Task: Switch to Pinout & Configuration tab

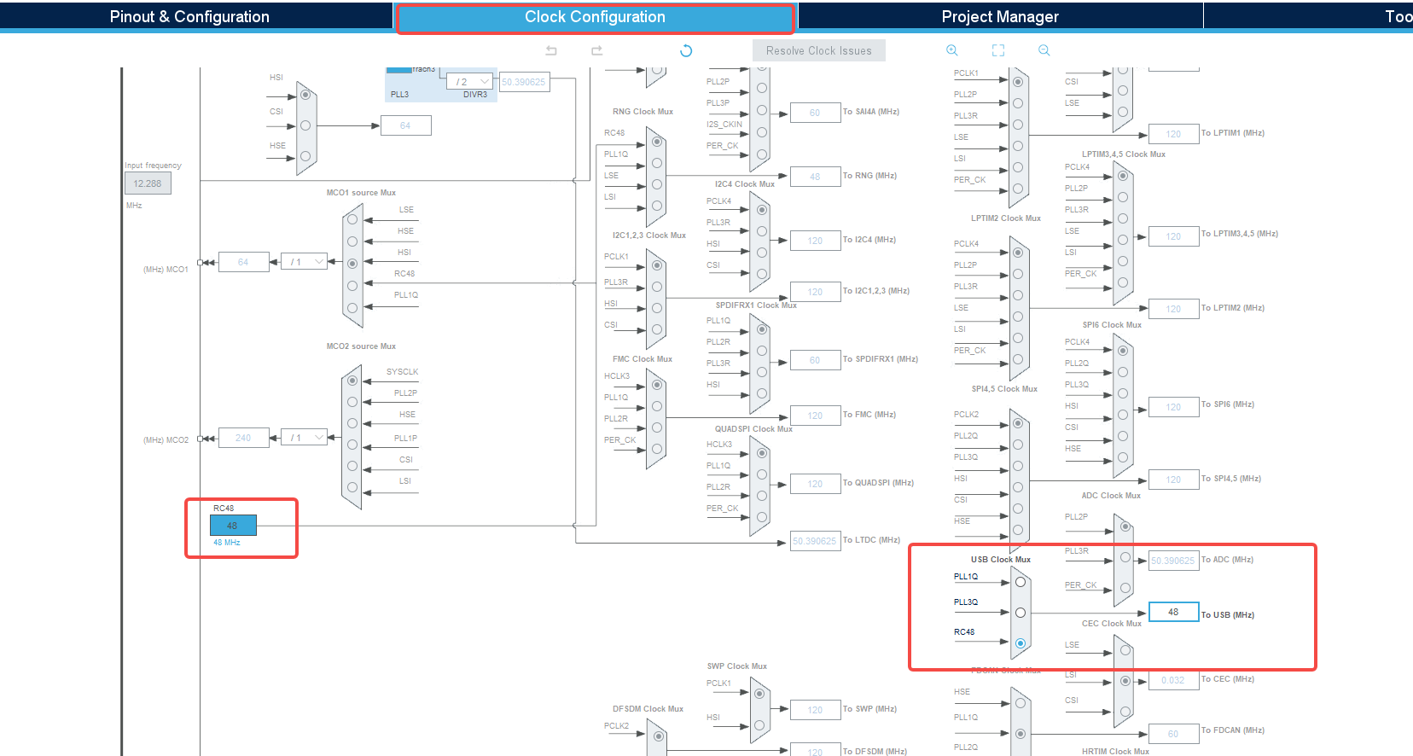Action: point(189,16)
